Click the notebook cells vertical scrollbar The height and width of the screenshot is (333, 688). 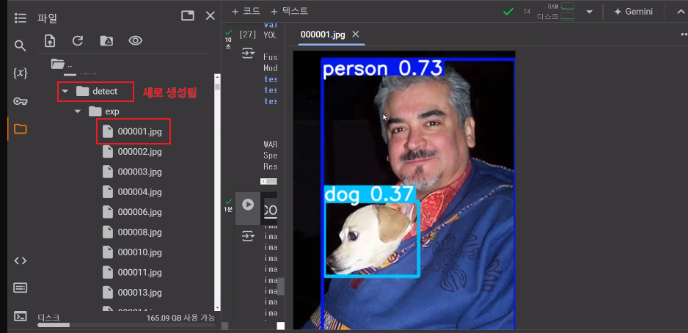click(280, 287)
